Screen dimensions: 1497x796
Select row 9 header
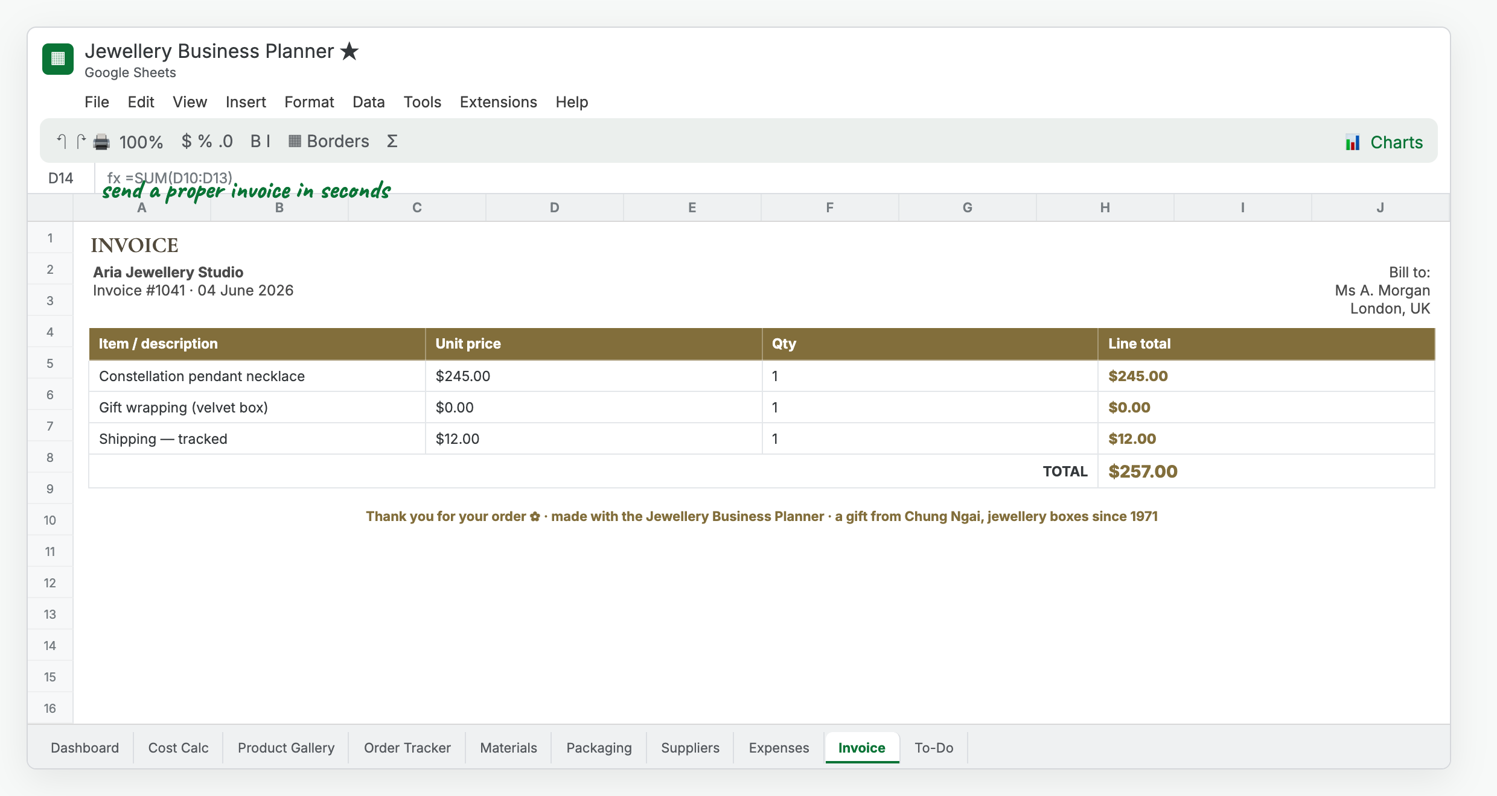50,489
